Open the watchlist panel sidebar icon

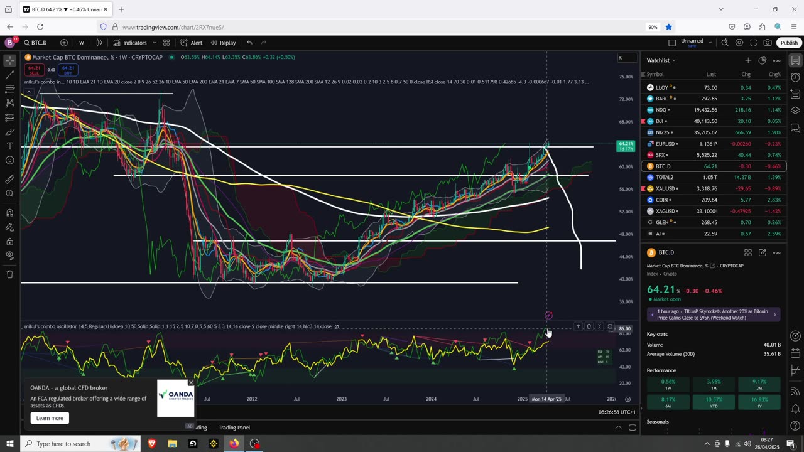pyautogui.click(x=795, y=60)
